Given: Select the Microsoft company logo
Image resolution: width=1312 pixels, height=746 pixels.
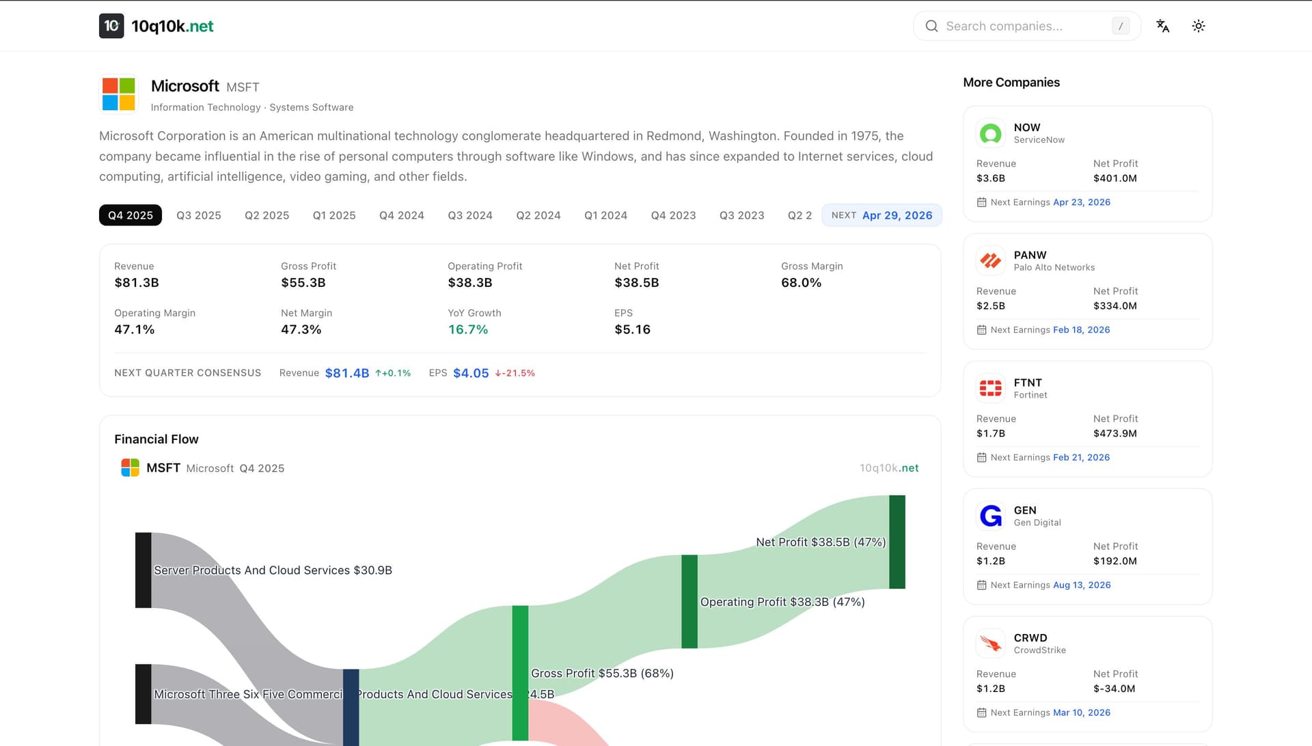Looking at the screenshot, I should click(x=119, y=94).
